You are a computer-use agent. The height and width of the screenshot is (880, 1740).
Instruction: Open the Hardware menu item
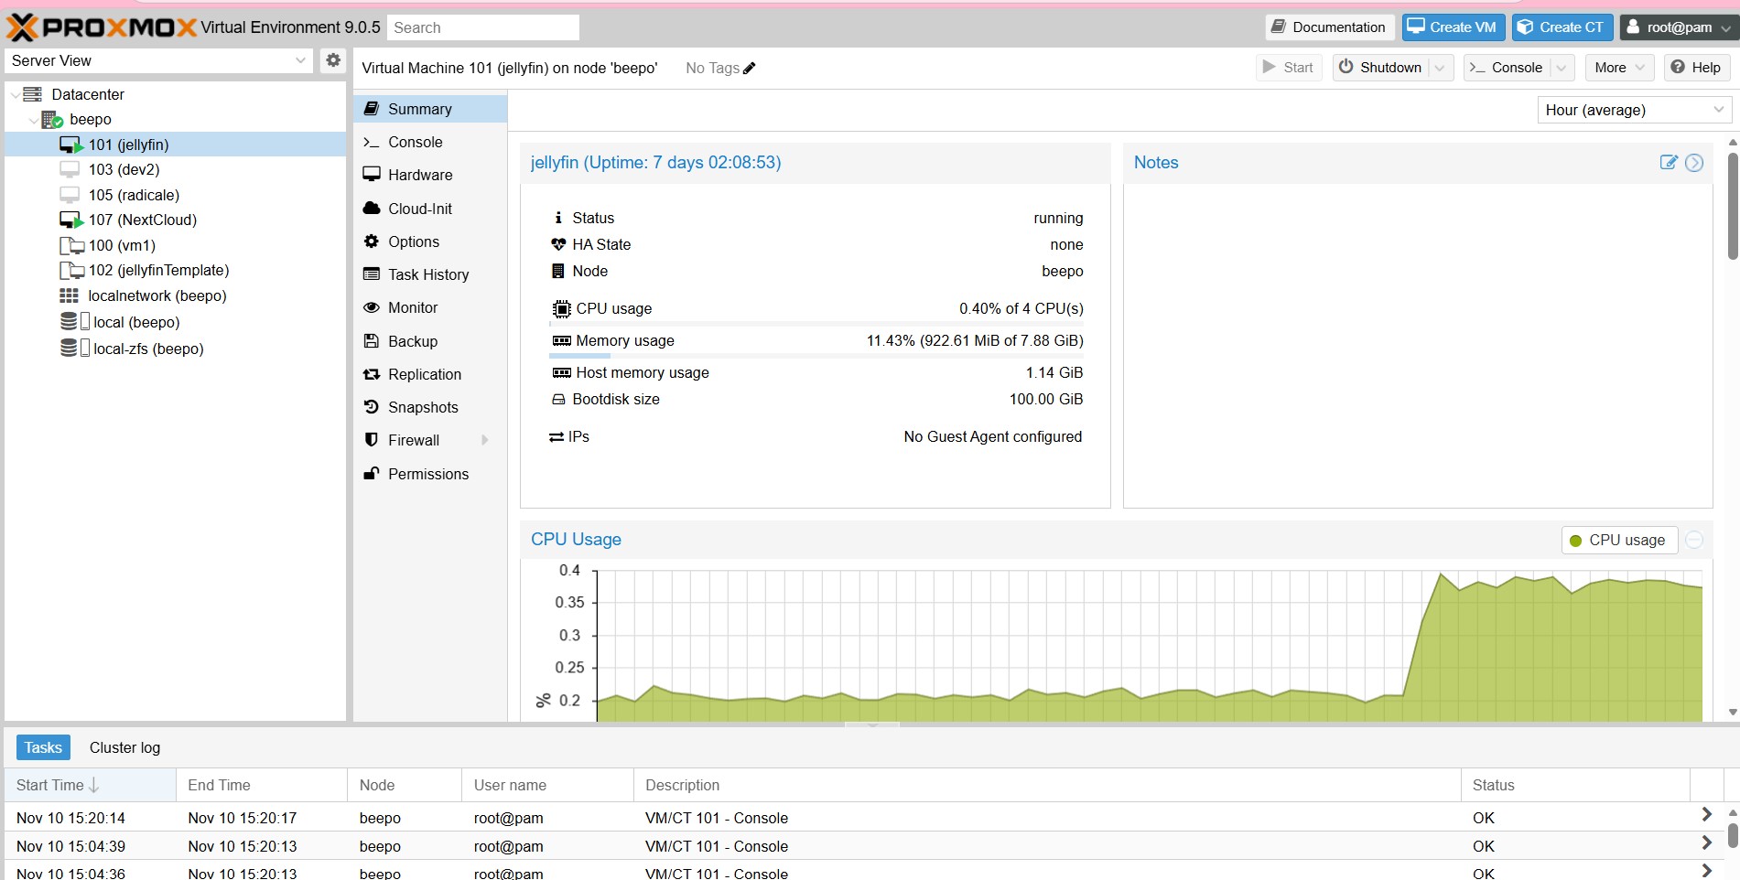click(x=419, y=175)
